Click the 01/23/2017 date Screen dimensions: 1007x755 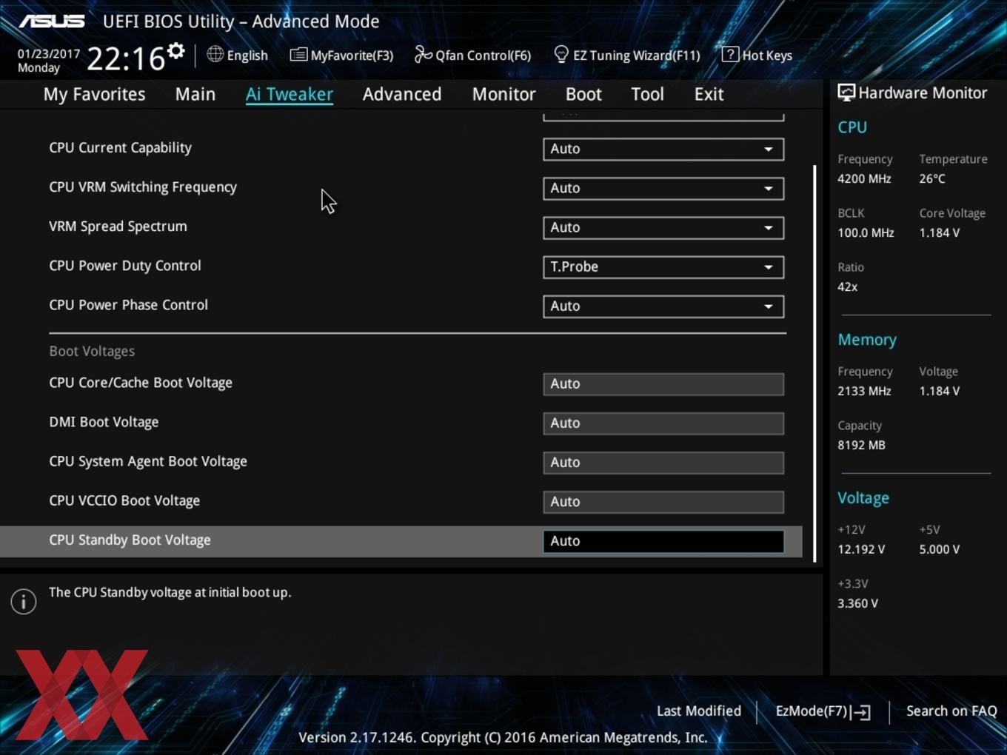point(49,54)
